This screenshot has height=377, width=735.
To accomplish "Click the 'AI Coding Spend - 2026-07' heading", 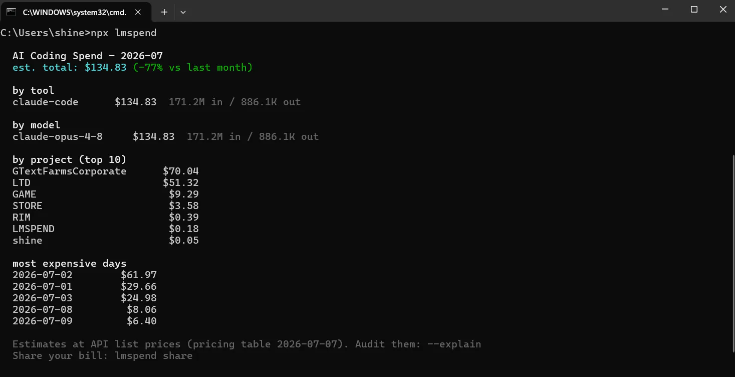I will click(x=88, y=56).
